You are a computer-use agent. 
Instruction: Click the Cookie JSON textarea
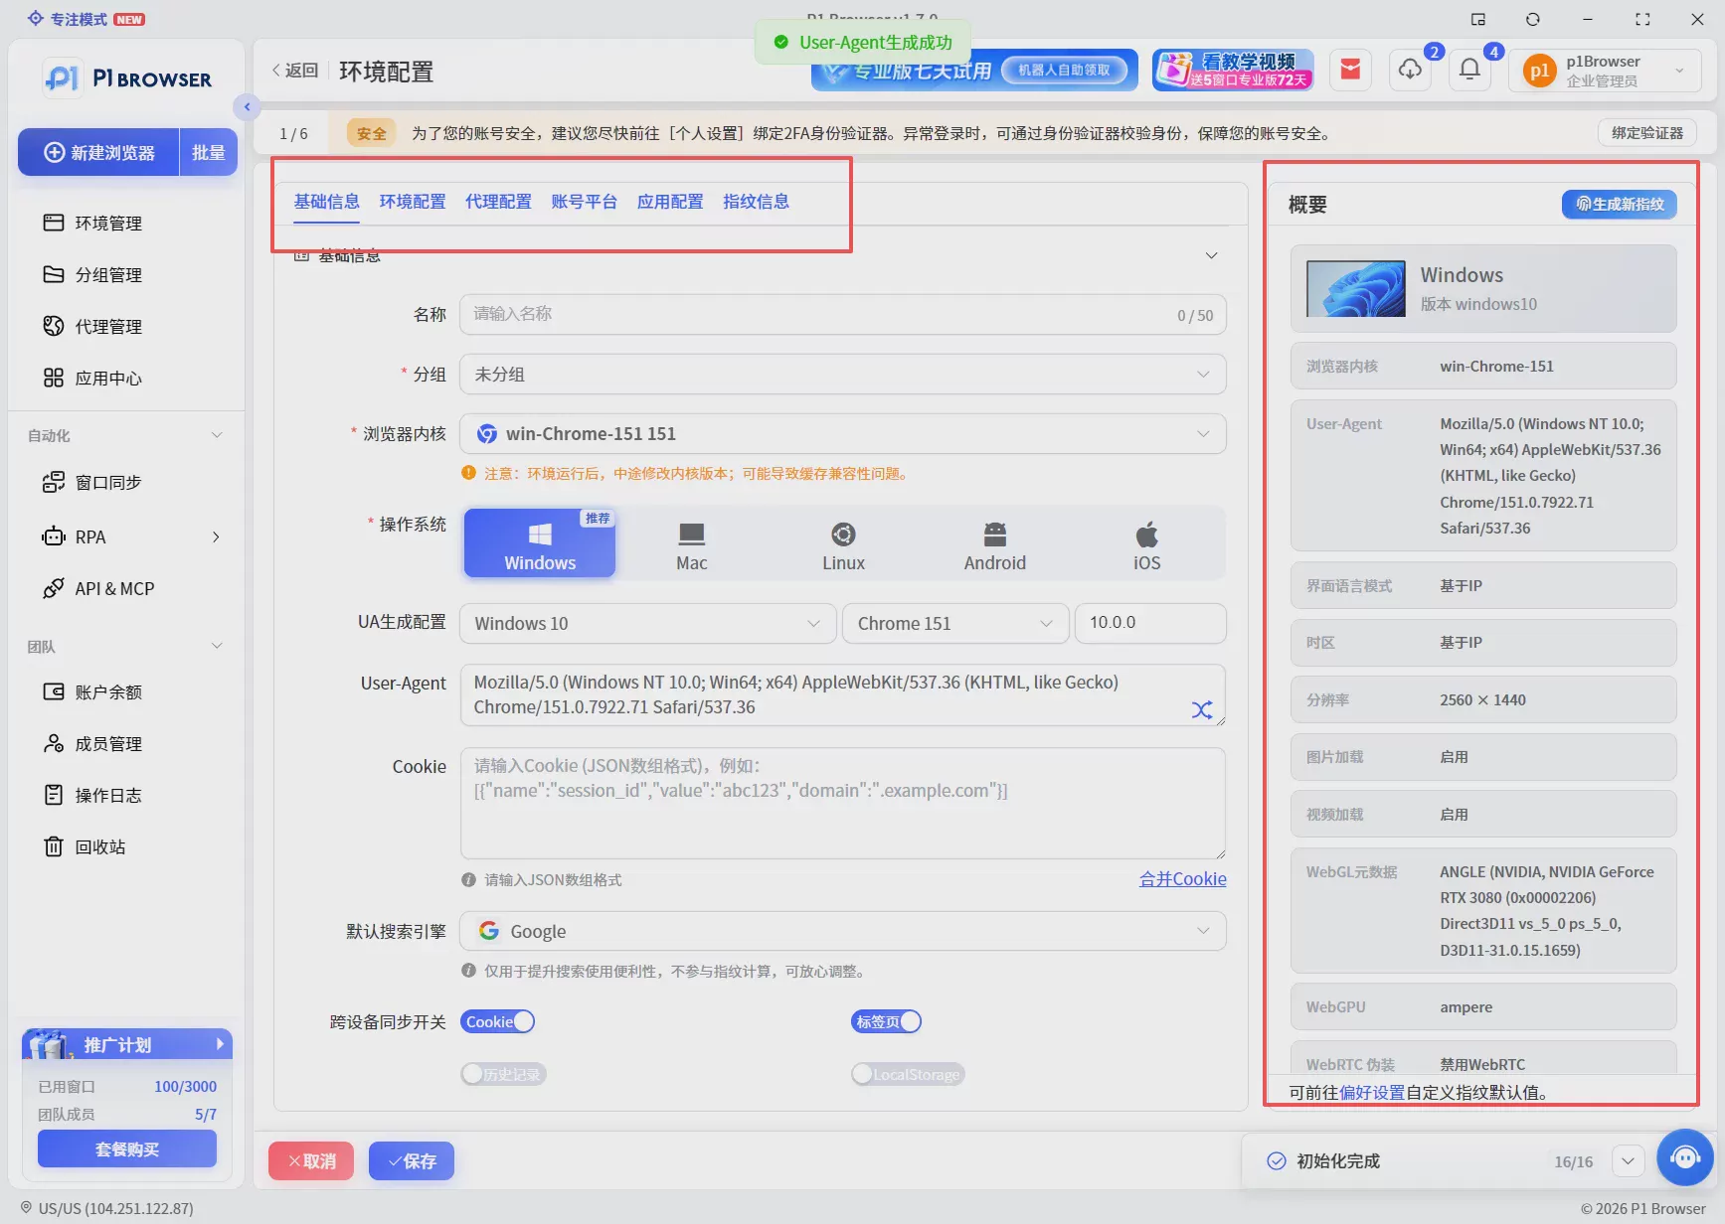click(843, 803)
